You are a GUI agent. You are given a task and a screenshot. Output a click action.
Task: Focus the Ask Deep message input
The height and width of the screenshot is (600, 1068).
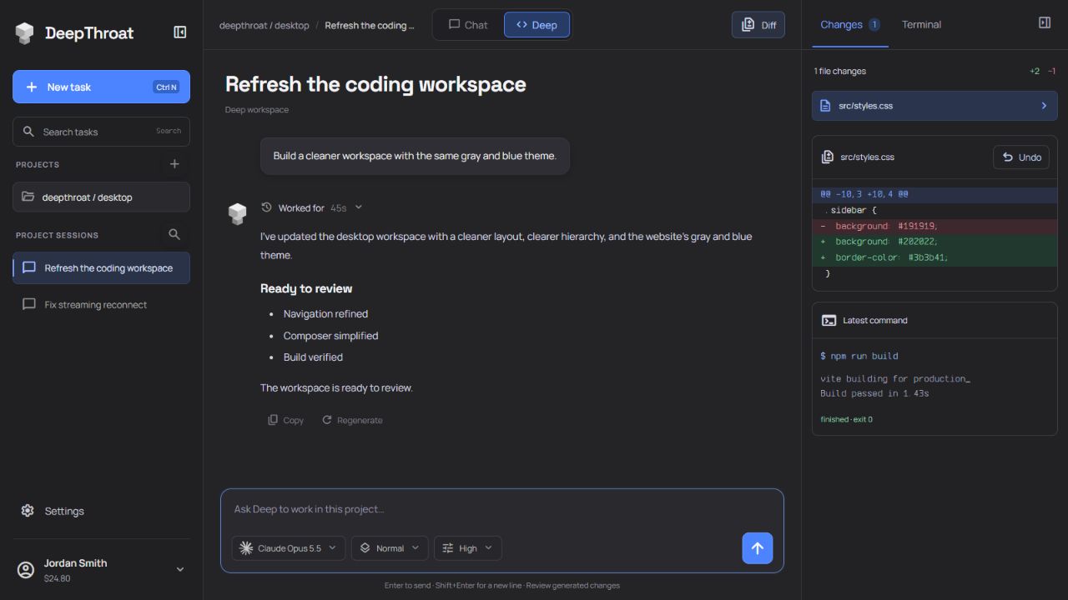pos(501,509)
